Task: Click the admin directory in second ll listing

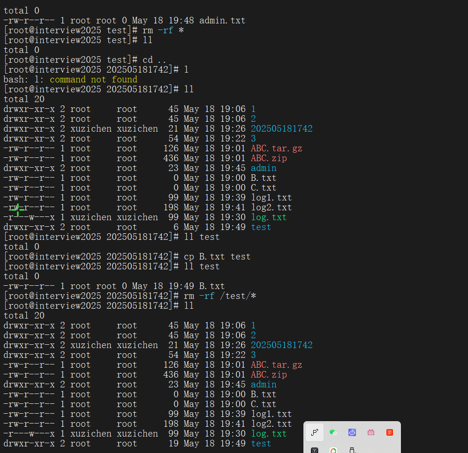Action: [x=264, y=385]
